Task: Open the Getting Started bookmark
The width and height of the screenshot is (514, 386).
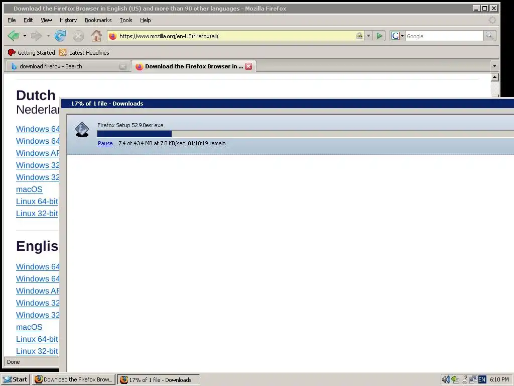Action: (x=31, y=52)
